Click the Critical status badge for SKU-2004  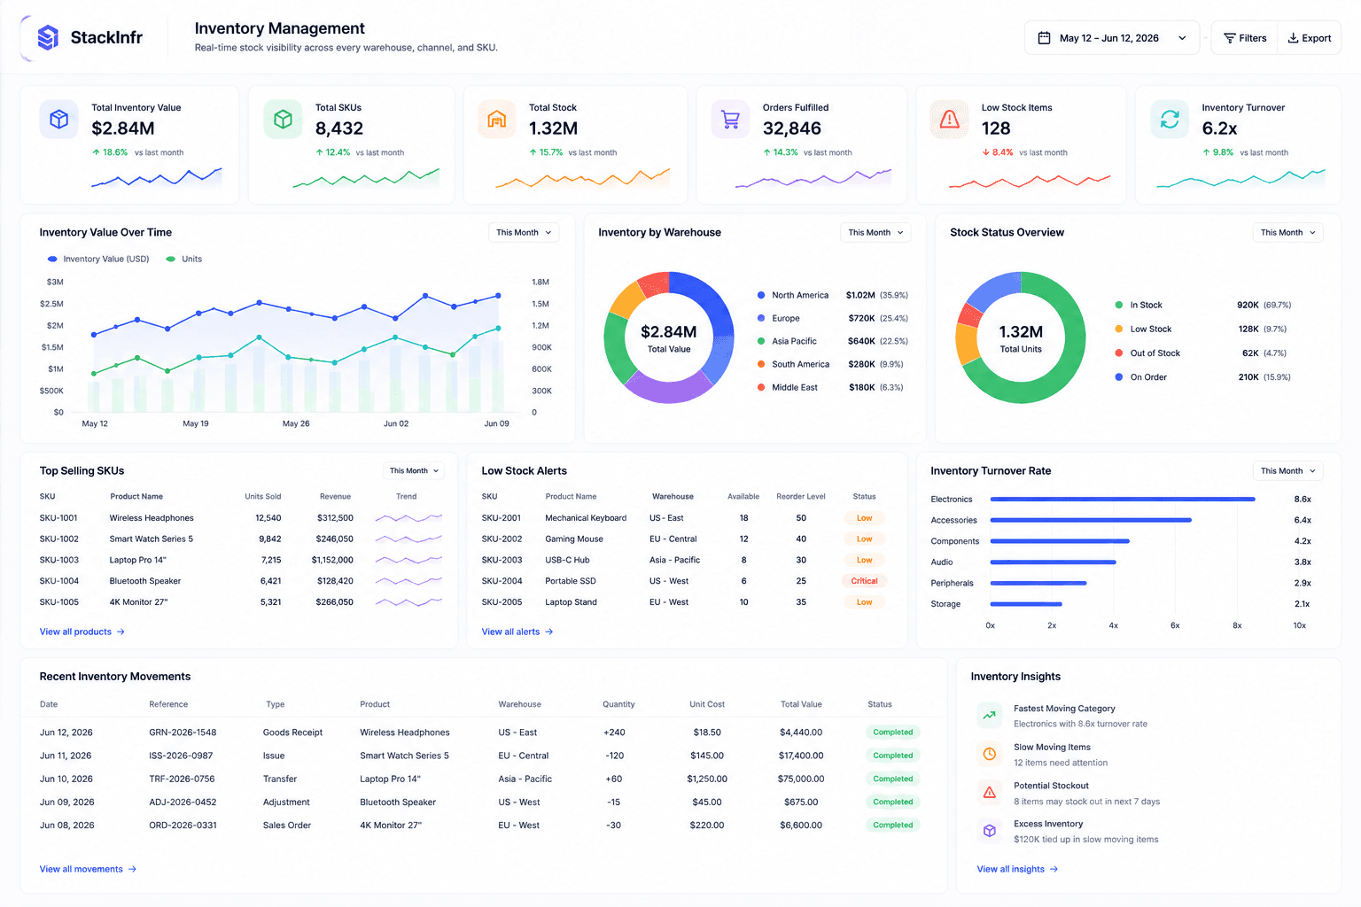tap(864, 581)
